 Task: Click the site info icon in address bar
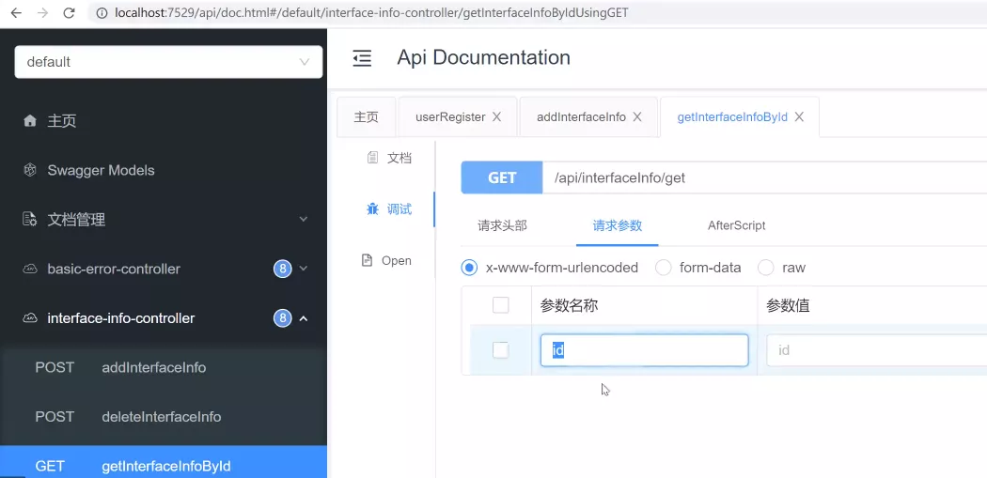click(102, 12)
